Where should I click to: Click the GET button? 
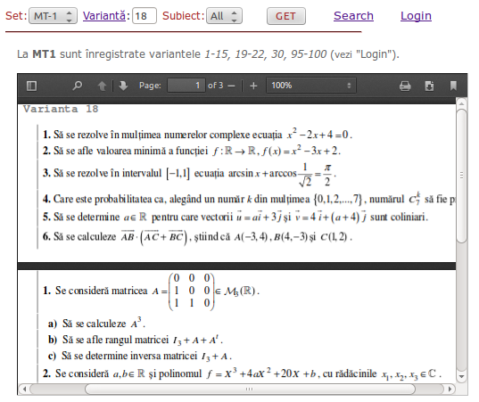pos(286,16)
